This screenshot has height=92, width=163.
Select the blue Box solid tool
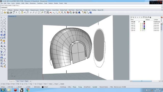tap(2, 35)
